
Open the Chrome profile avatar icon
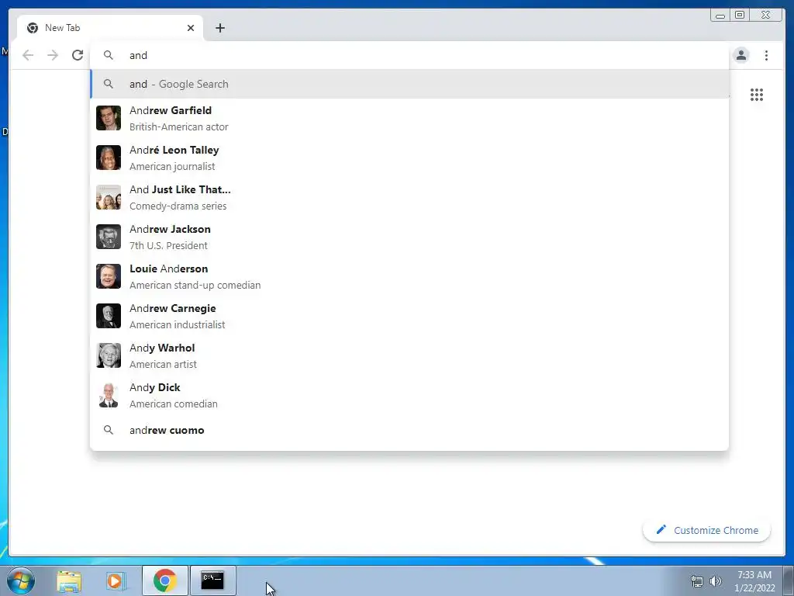[x=740, y=55]
